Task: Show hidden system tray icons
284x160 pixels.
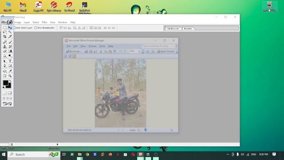Action: pyautogui.click(x=228, y=154)
